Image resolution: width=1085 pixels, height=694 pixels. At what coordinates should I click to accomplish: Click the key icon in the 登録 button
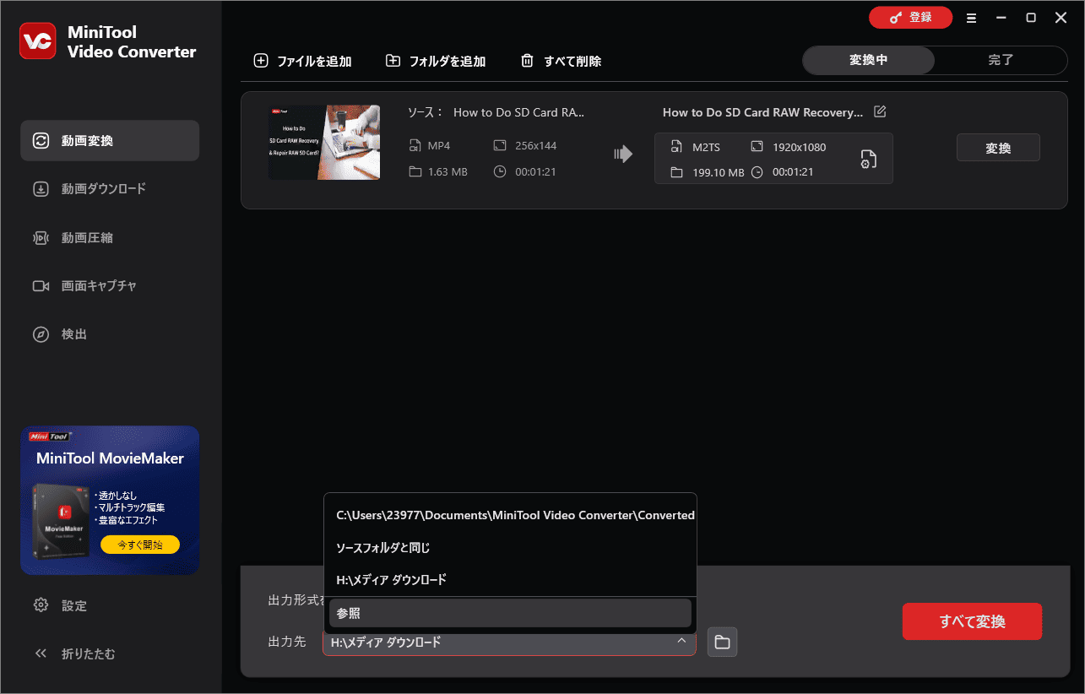(x=896, y=18)
